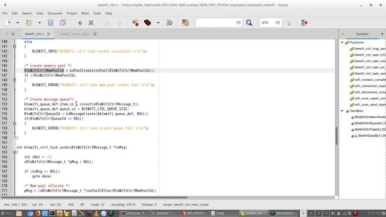The image size is (386, 217).
Task: Switch to the blewifi_ctrl.c tab
Action: tap(34, 34)
